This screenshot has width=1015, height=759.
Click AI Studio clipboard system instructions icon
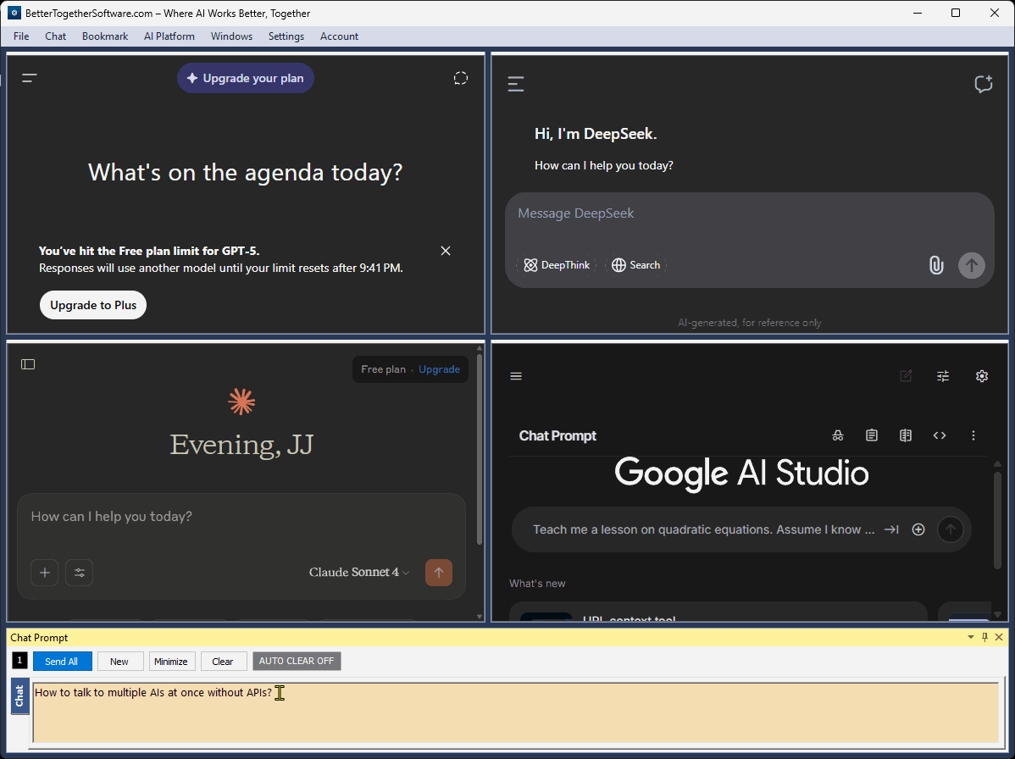click(872, 436)
